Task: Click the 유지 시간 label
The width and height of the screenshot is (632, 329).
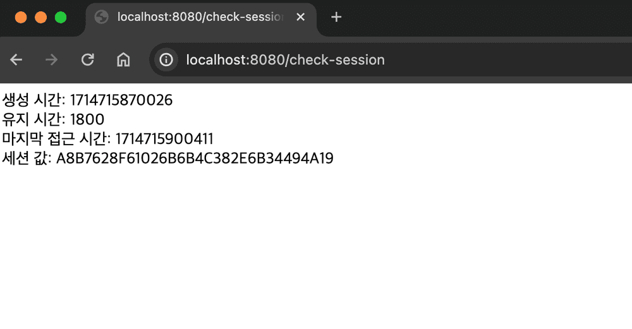Action: tap(33, 119)
